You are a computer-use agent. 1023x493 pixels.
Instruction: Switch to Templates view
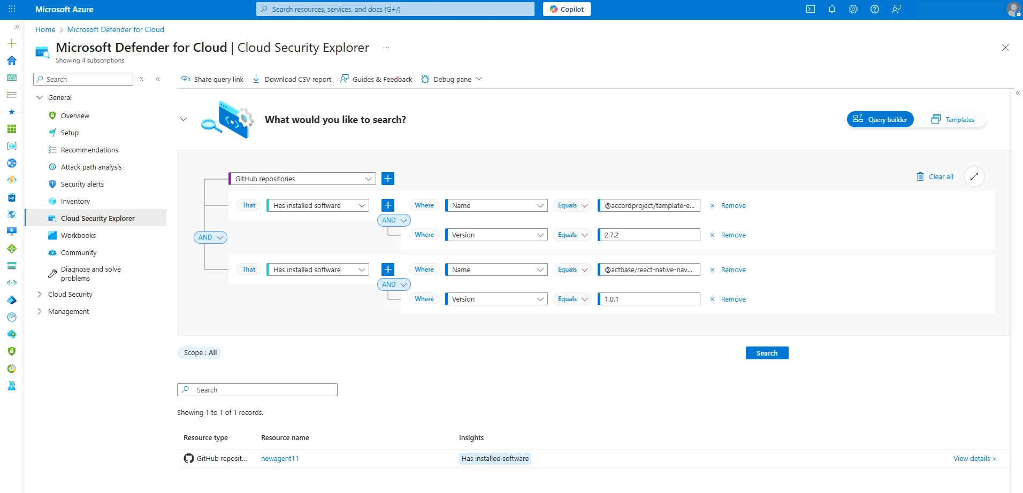(x=953, y=119)
